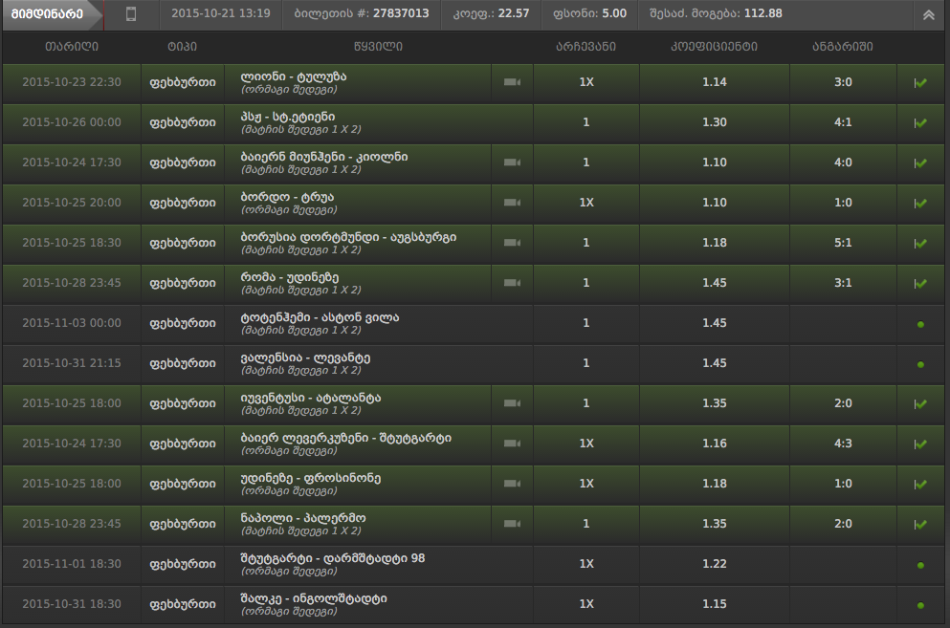This screenshot has width=950, height=628.
Task: Click coefficient 1.22 for შტუტგარტი - დარმშტადტი
Action: point(715,564)
